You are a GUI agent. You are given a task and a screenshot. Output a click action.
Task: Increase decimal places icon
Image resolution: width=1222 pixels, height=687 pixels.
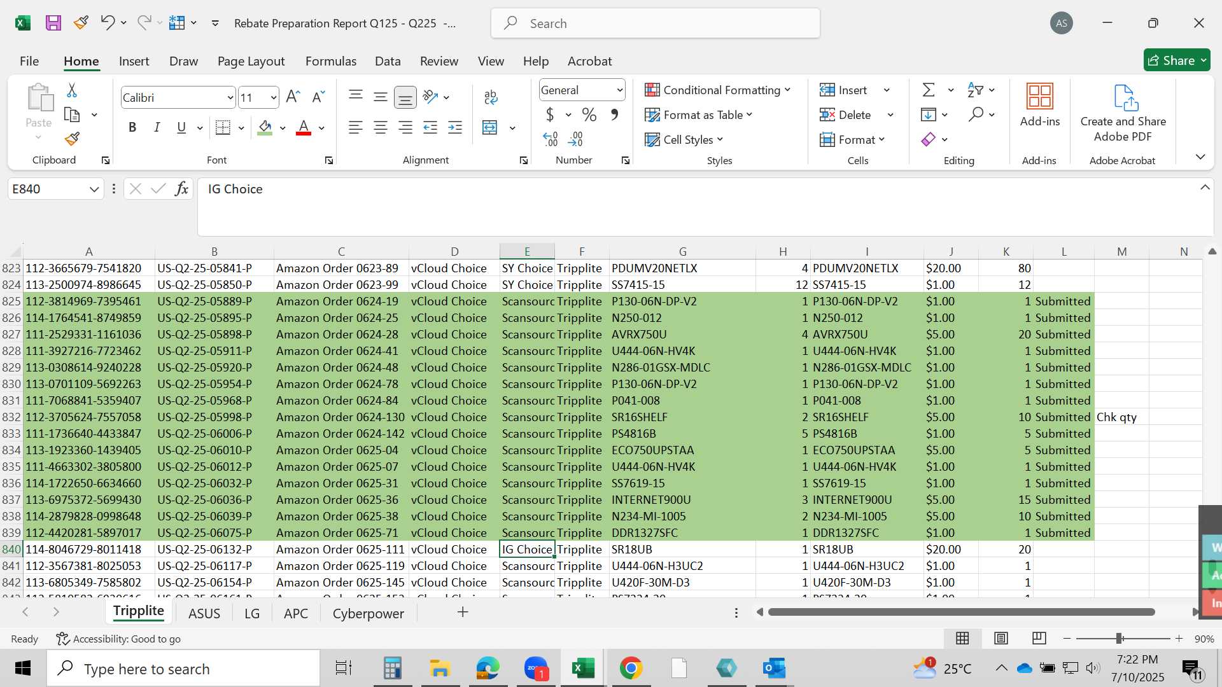tap(551, 139)
